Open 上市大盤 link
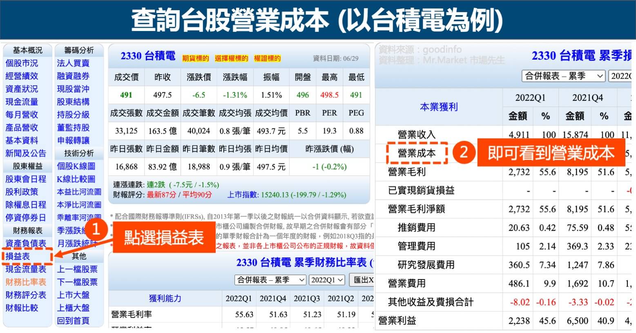Image resolution: width=636 pixels, height=333 pixels. (x=73, y=295)
